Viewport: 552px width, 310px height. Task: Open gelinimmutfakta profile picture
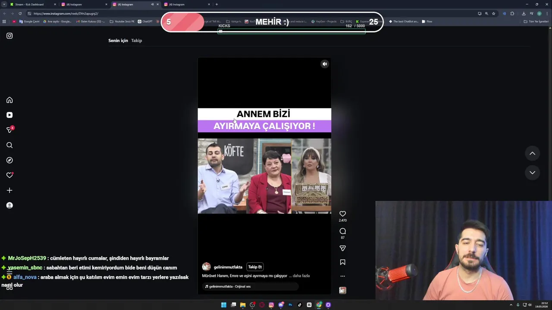[x=206, y=267]
